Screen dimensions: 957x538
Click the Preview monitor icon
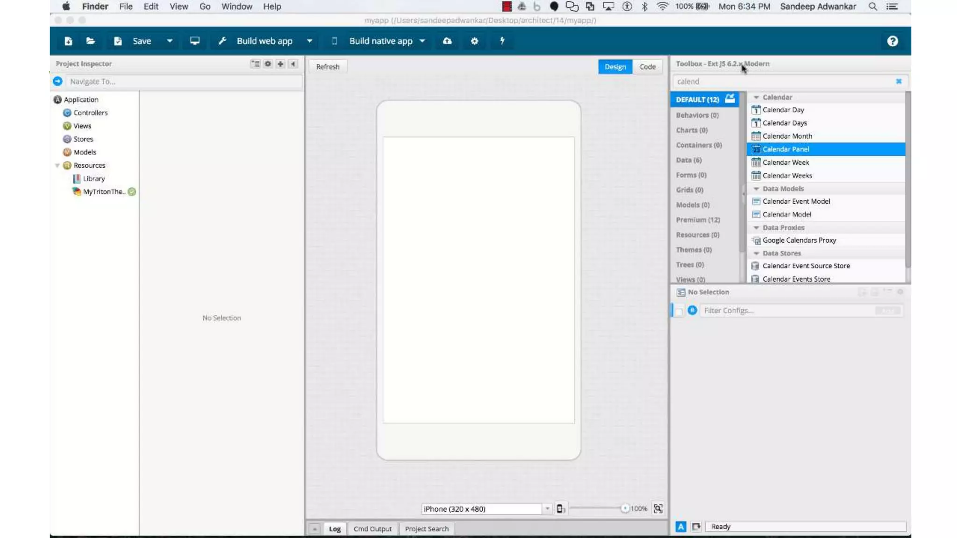[x=195, y=41]
